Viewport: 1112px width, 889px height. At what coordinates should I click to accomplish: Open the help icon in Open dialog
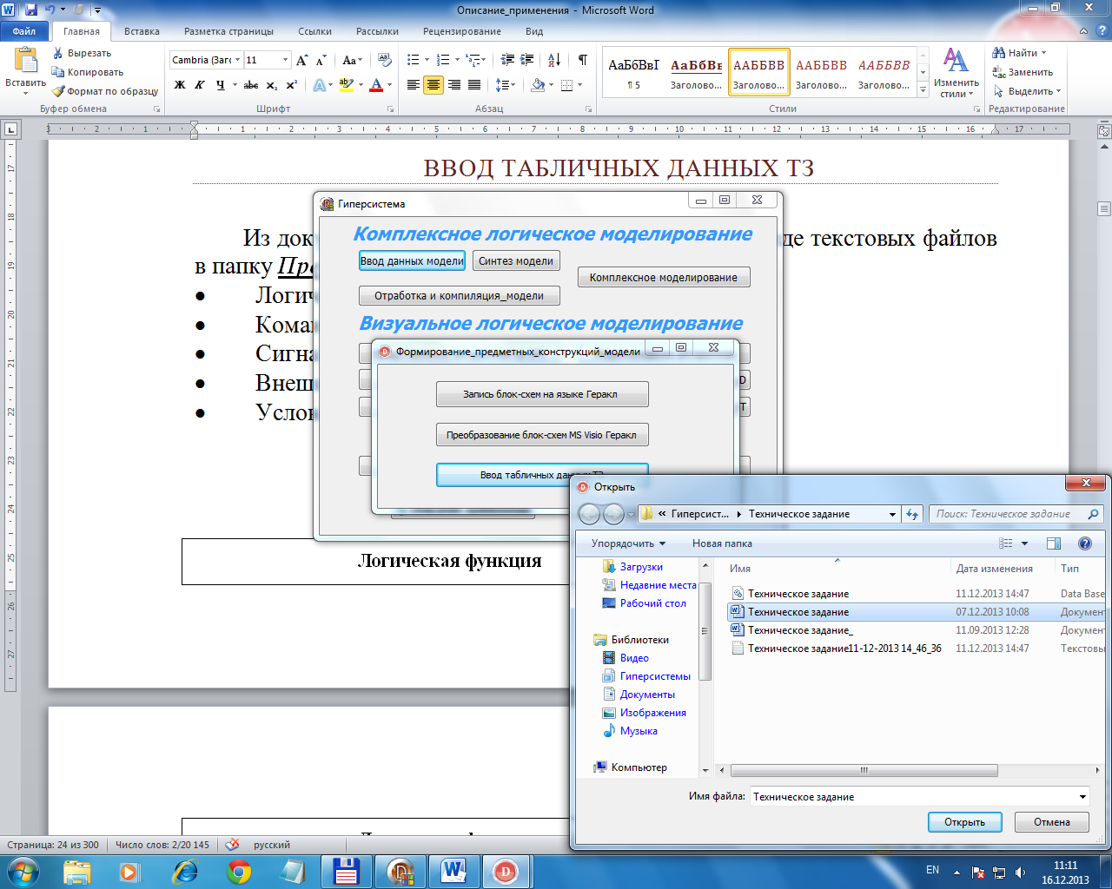coord(1084,543)
